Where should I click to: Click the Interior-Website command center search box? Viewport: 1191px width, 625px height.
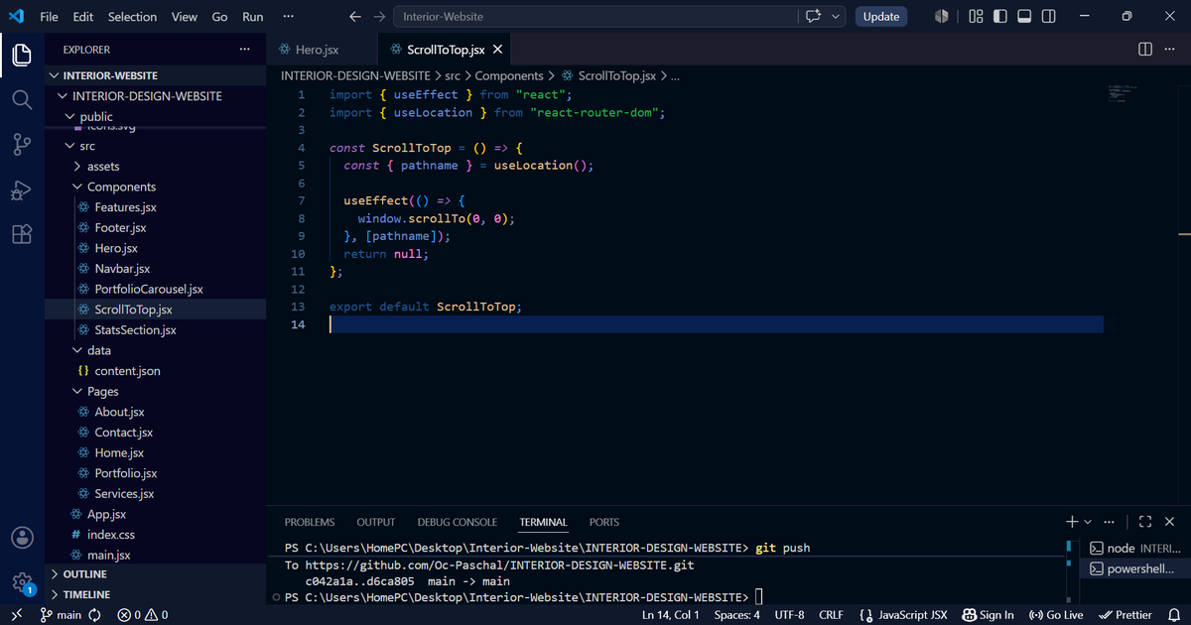point(596,17)
